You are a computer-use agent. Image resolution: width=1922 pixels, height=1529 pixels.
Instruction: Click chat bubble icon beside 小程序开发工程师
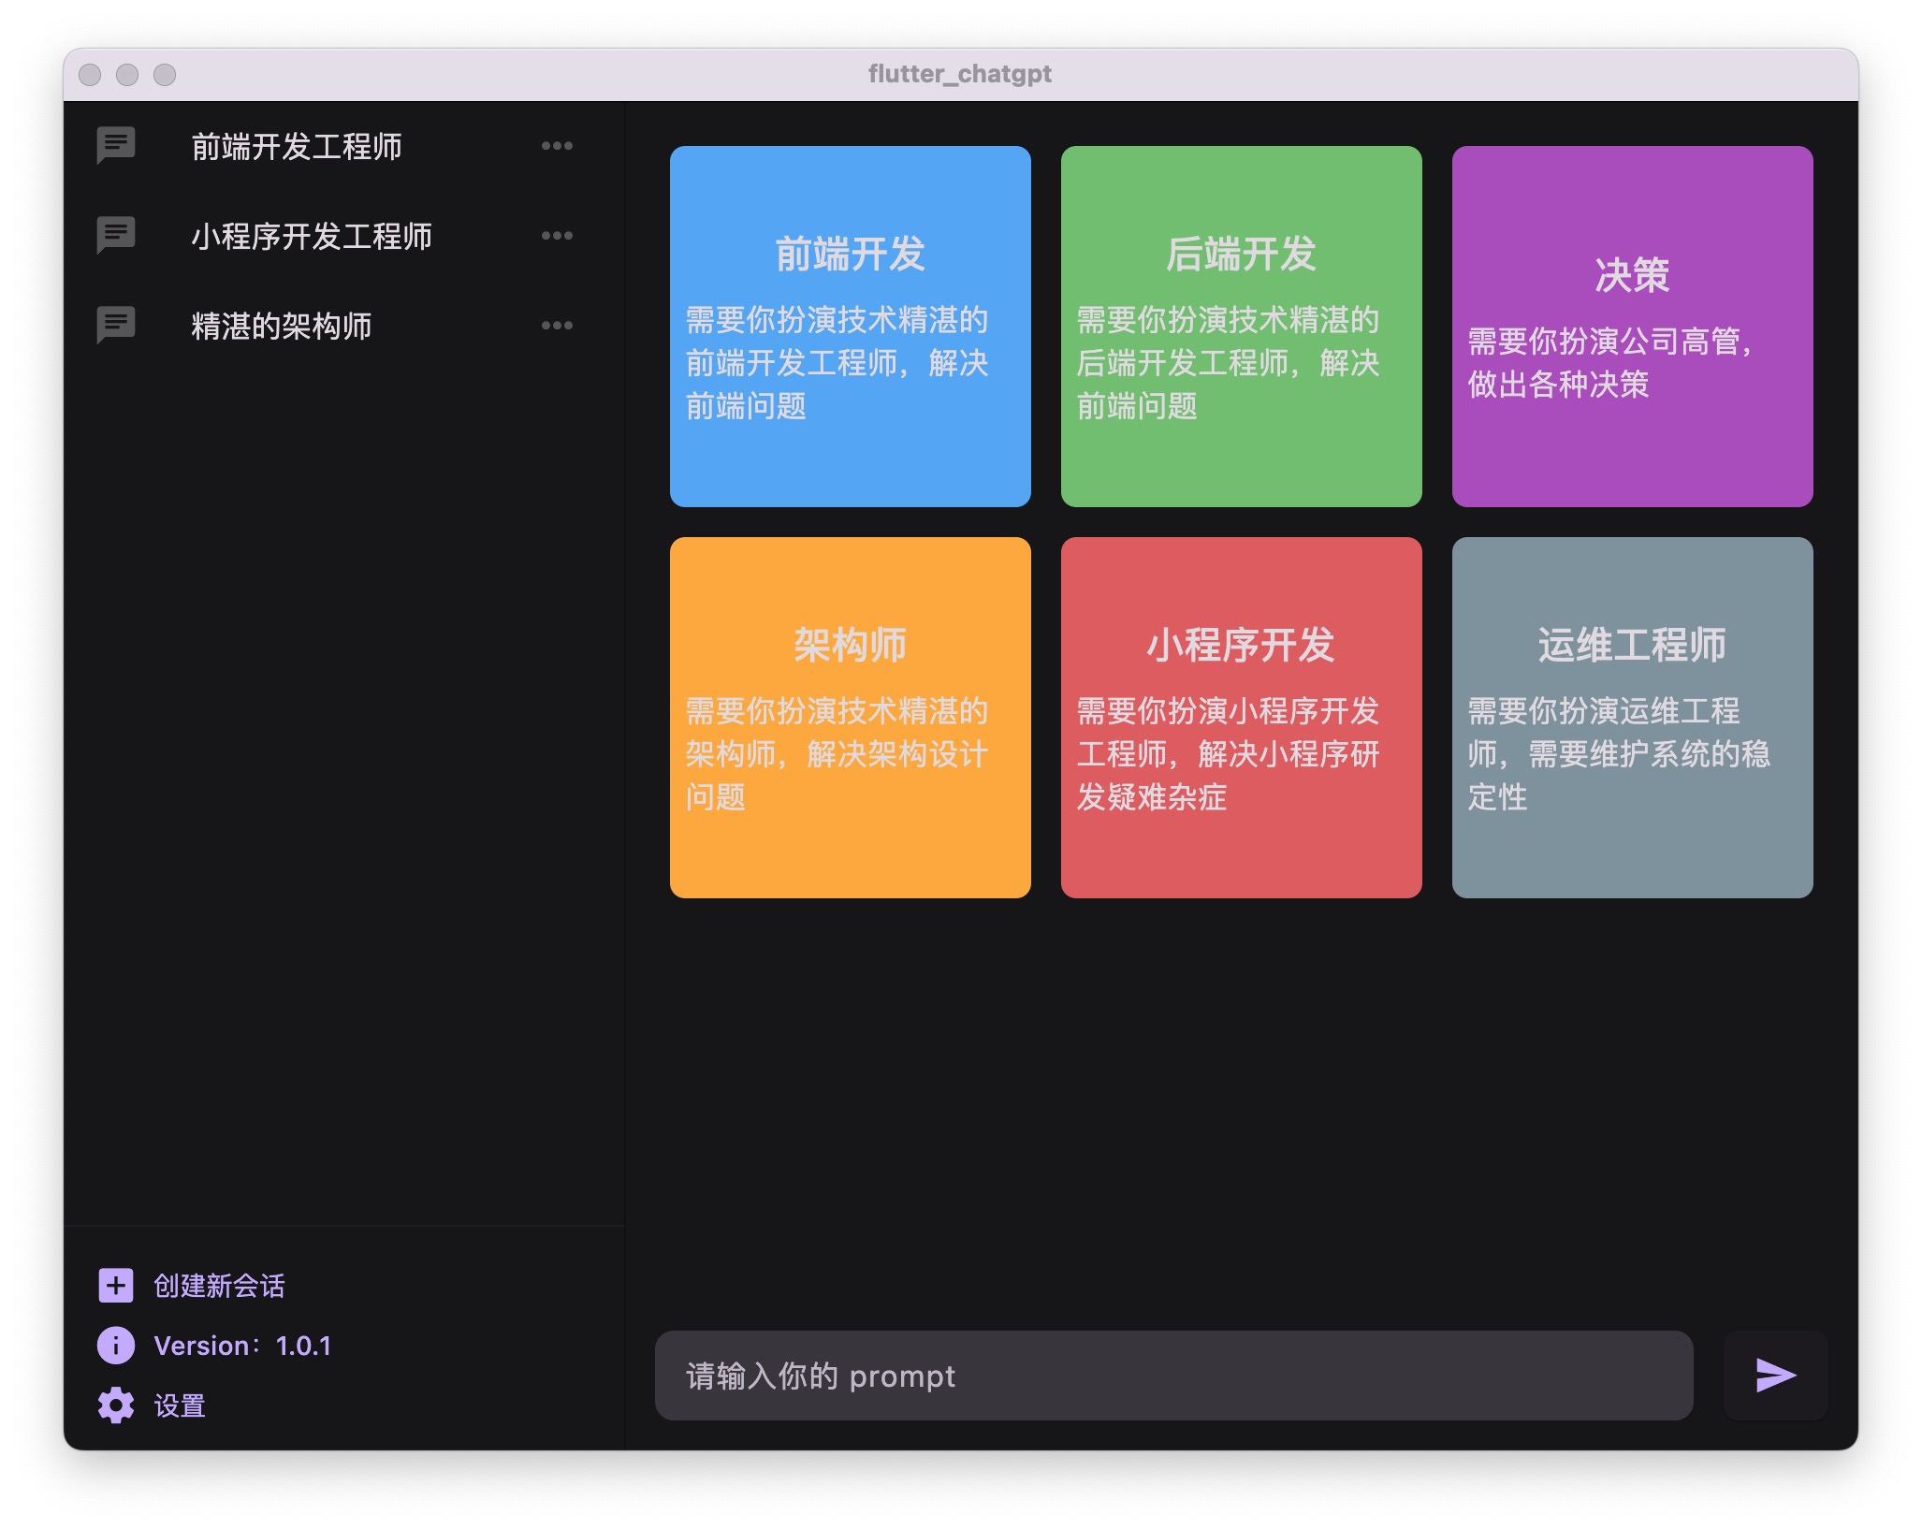[116, 235]
